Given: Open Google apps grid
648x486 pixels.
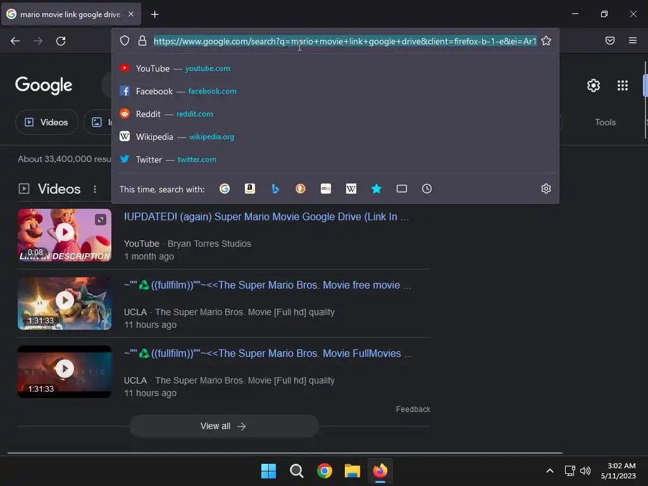Looking at the screenshot, I should (623, 85).
